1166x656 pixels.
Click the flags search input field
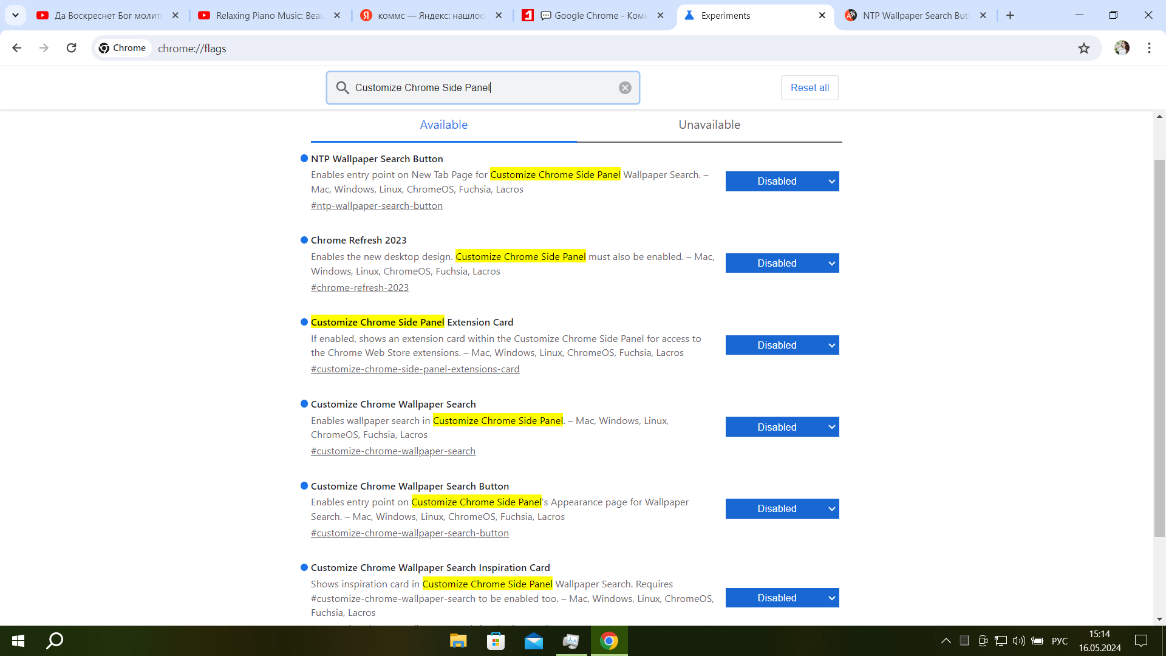pos(483,88)
